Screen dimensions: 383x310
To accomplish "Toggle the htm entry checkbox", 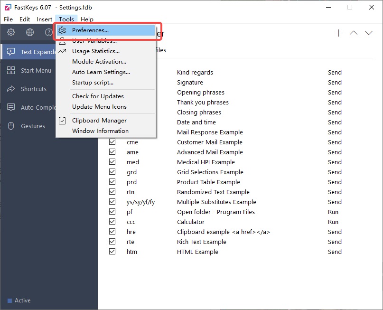I will point(112,252).
